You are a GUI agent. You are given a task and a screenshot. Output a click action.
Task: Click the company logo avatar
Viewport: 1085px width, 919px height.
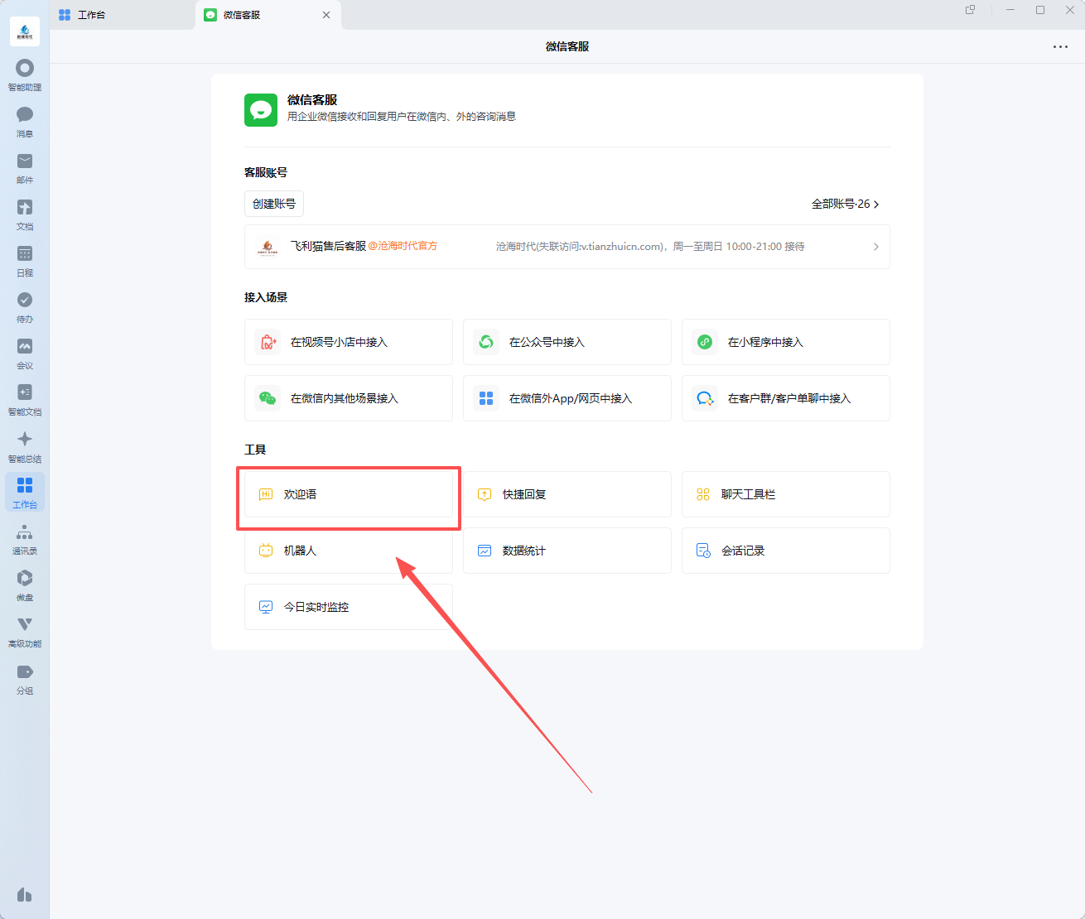pyautogui.click(x=25, y=31)
